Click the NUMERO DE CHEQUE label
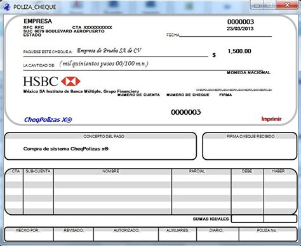 coord(188,95)
